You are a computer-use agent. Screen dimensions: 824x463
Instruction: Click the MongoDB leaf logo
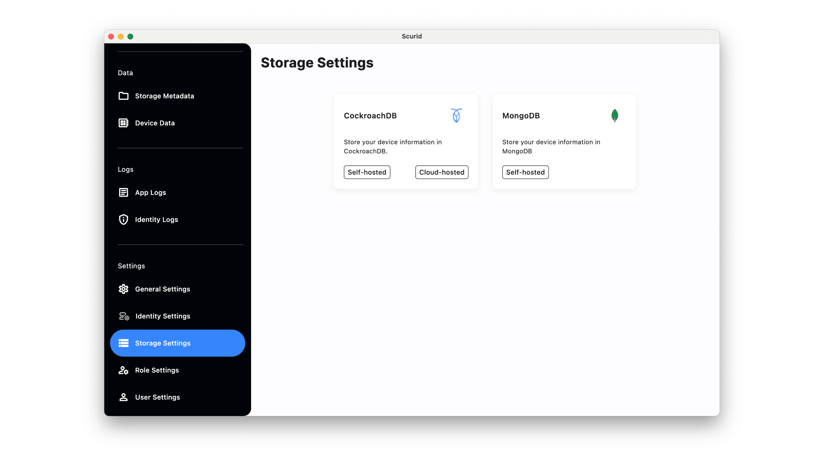point(615,115)
